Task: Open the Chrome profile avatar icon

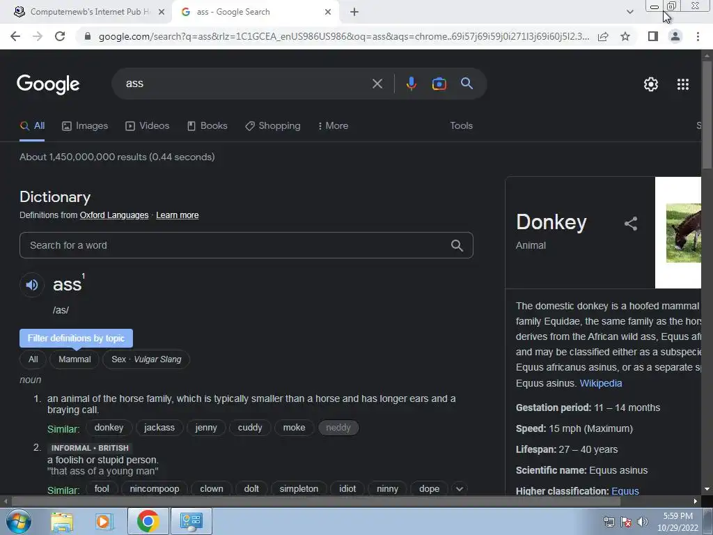Action: click(x=675, y=36)
